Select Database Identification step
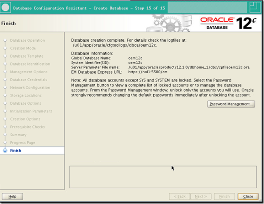The image size is (264, 204). point(30,64)
